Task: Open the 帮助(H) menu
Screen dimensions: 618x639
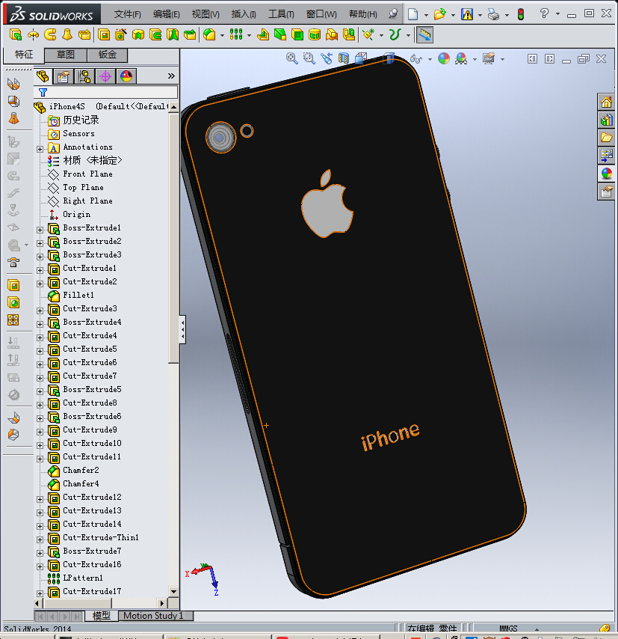Action: click(362, 14)
